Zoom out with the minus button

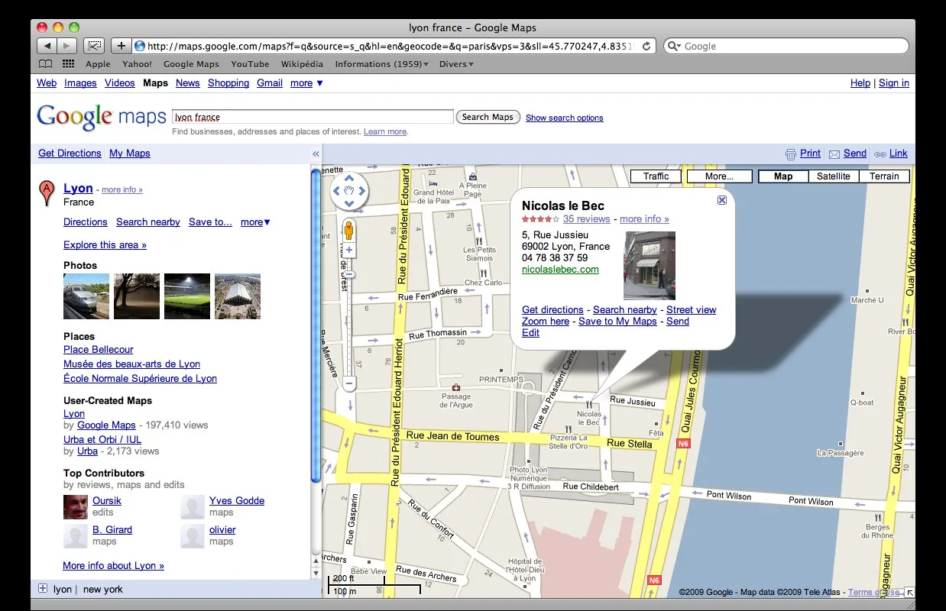coord(349,383)
